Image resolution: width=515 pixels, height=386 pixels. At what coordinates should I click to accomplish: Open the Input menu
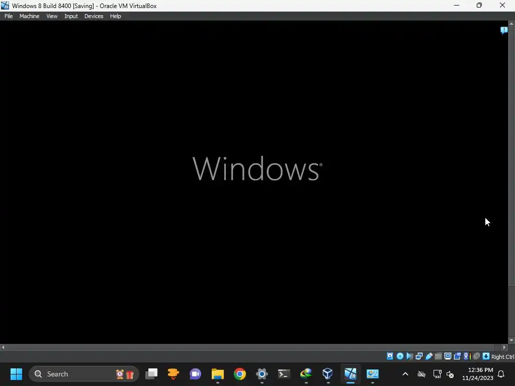point(71,16)
